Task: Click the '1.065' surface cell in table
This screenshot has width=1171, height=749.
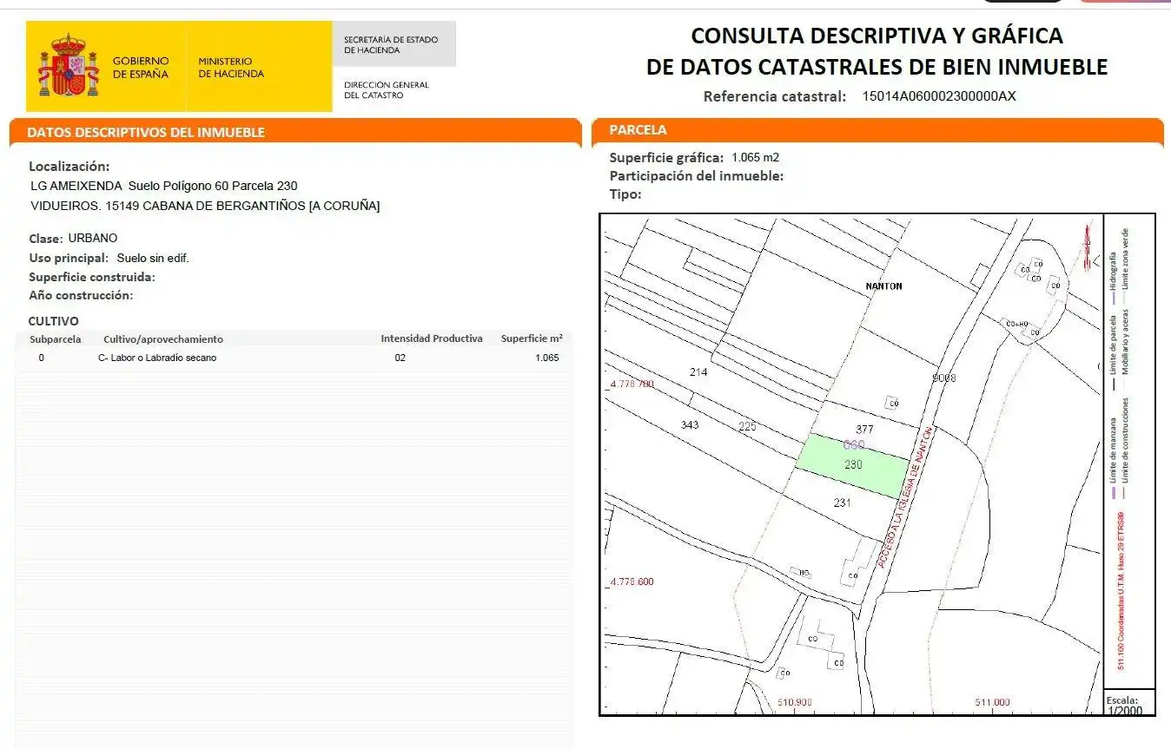Action: (547, 358)
